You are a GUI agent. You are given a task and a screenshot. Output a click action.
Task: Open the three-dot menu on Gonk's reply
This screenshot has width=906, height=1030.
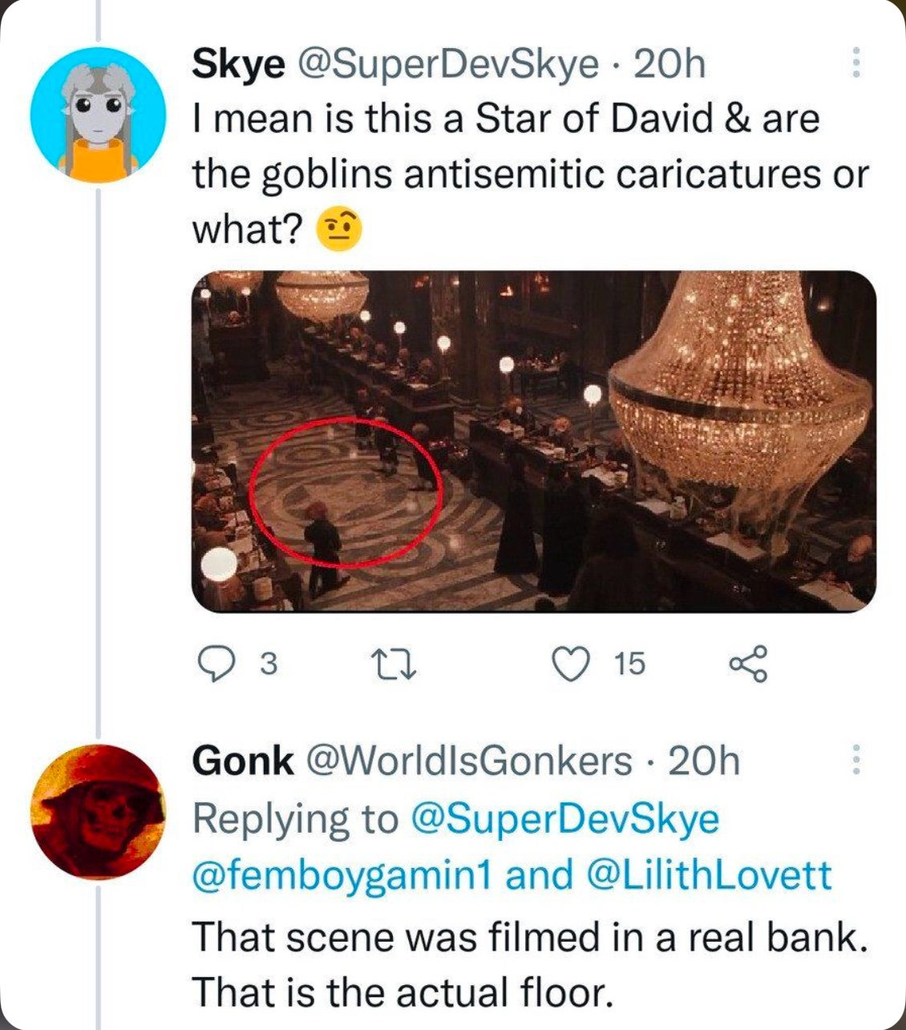pos(855,759)
